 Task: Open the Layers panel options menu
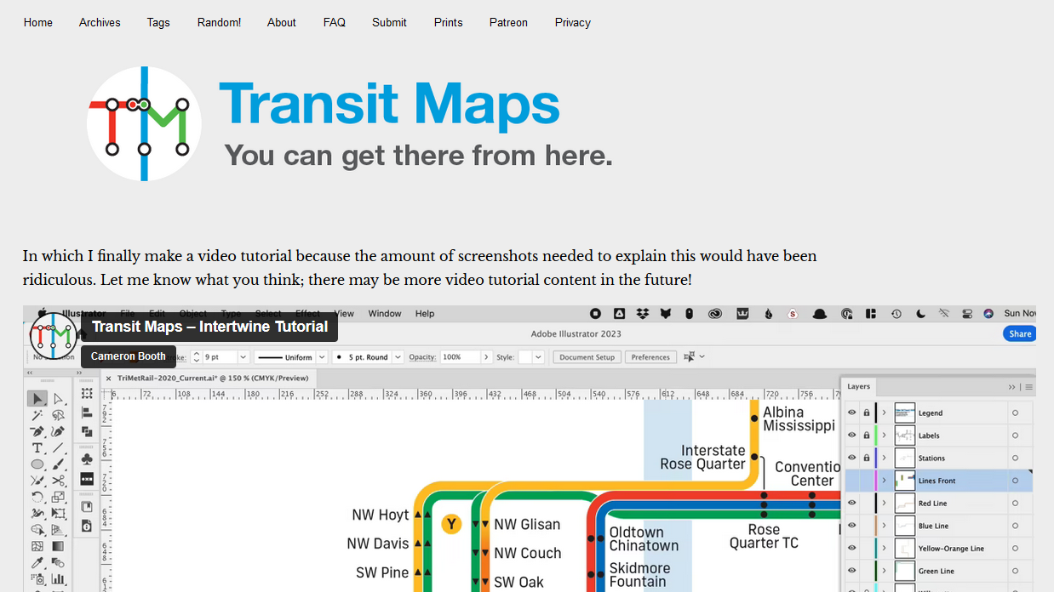(1029, 387)
